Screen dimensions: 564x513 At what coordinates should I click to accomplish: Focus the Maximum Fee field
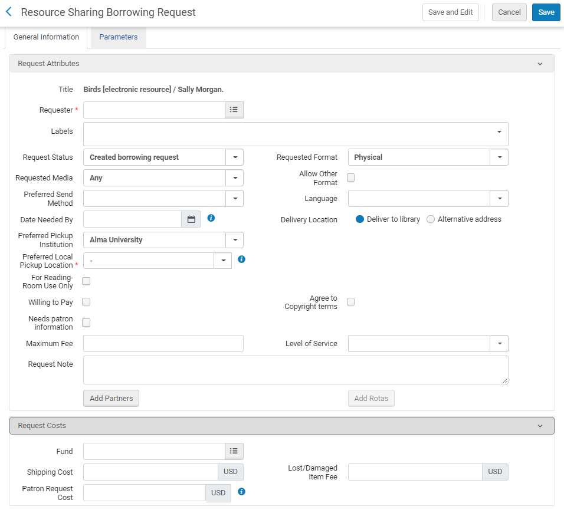[163, 343]
